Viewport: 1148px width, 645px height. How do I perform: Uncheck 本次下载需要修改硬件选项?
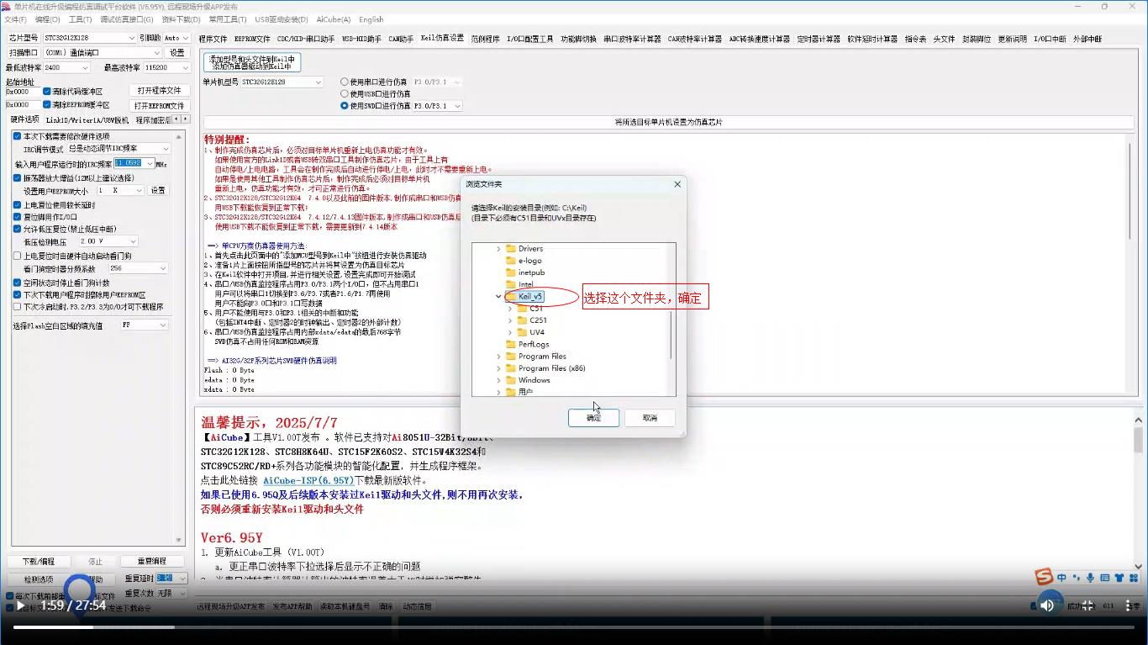tap(18, 136)
